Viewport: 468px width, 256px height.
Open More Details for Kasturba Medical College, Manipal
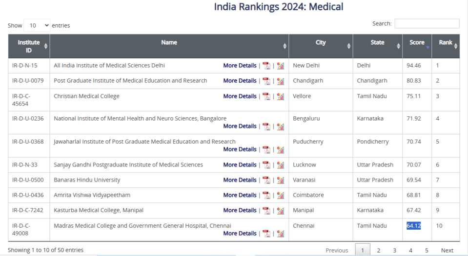point(240,210)
